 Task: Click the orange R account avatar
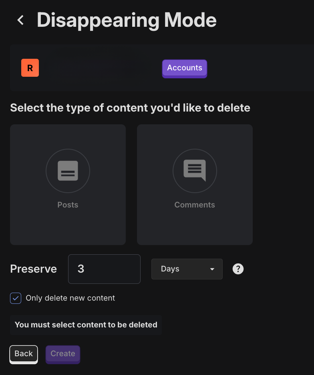pyautogui.click(x=30, y=68)
